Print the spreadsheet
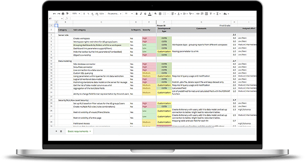Image resolution: width=305 pixels, height=162 pixels. [x=63, y=14]
